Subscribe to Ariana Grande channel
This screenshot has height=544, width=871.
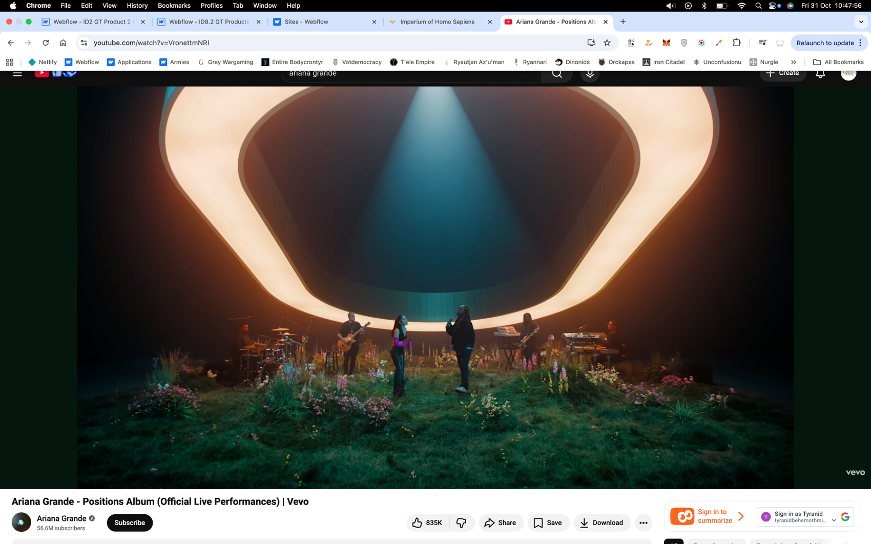(x=130, y=522)
